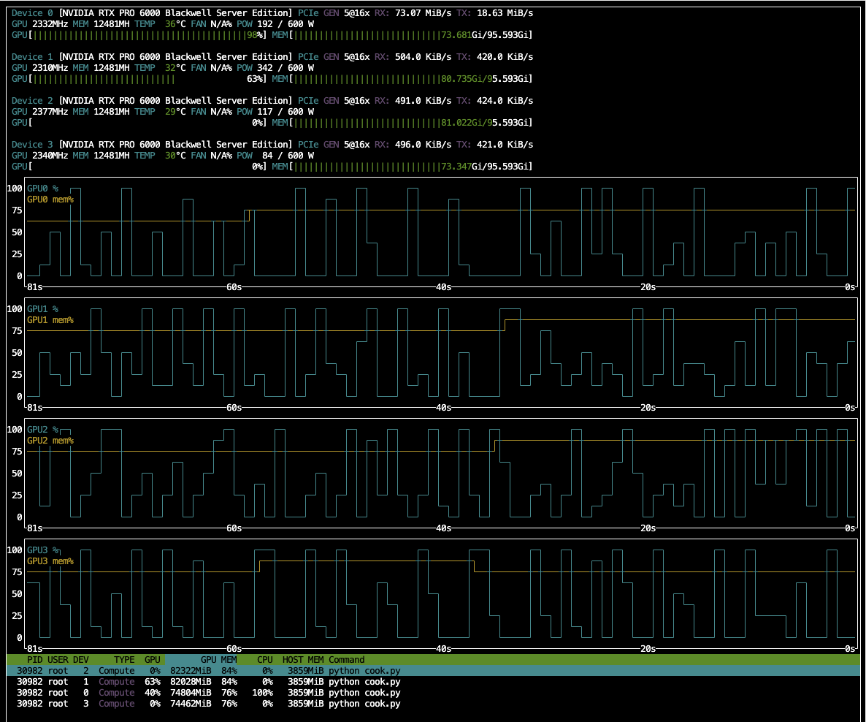Click the 63% GPU value in process list
866x722 pixels.
[153, 682]
